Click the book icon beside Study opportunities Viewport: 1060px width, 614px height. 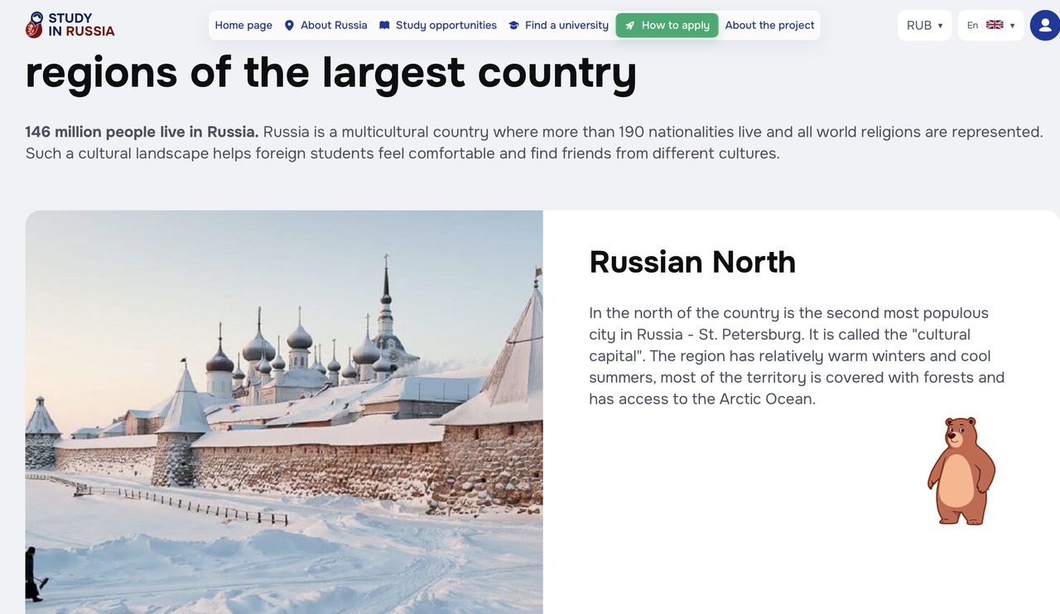(x=384, y=26)
